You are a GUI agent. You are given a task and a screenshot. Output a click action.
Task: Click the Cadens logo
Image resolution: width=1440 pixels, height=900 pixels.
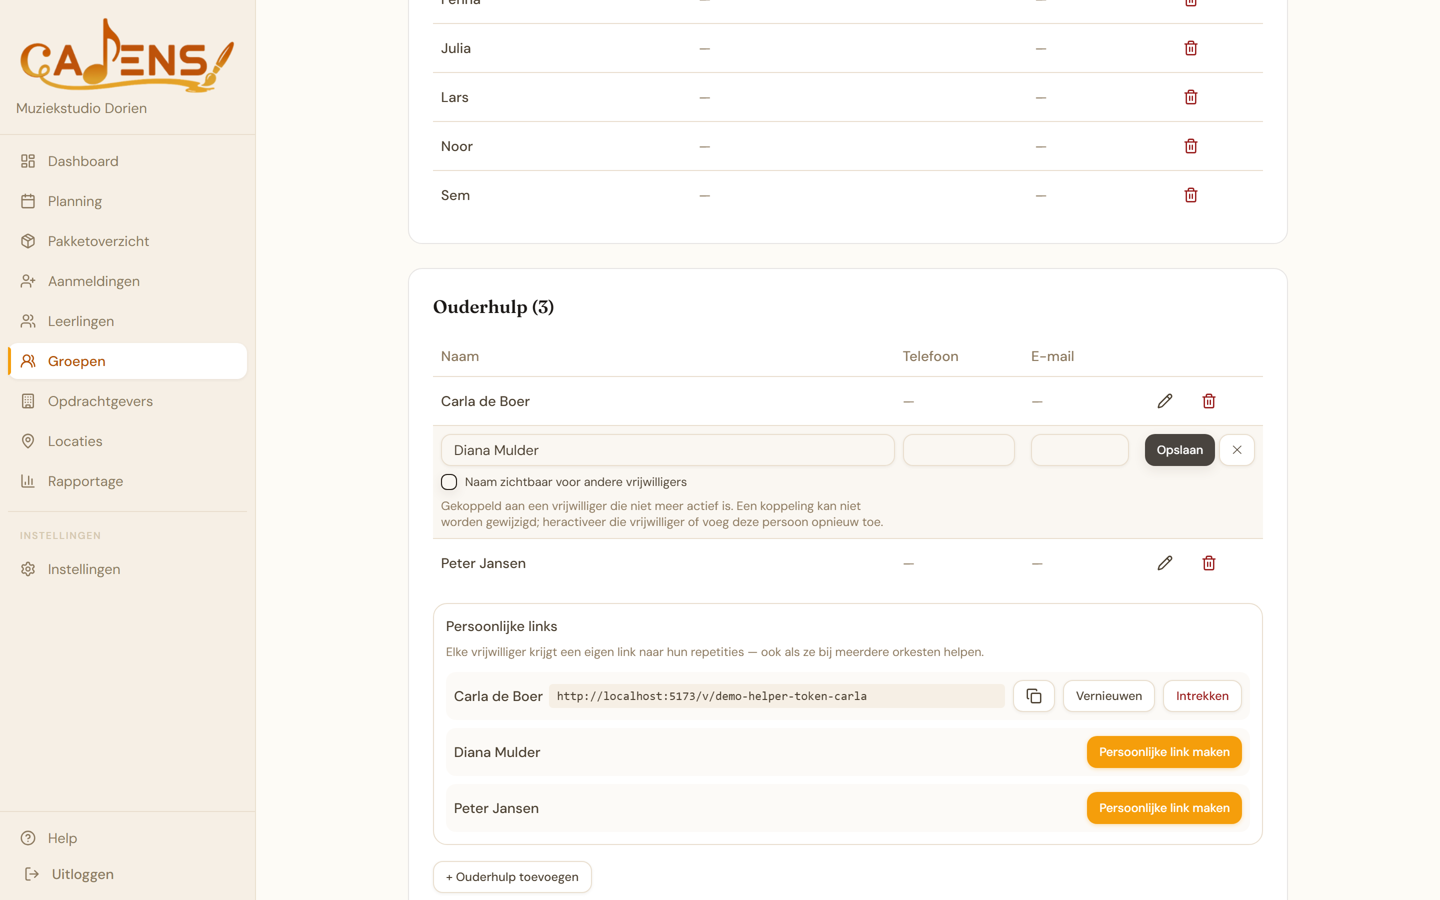tap(126, 55)
